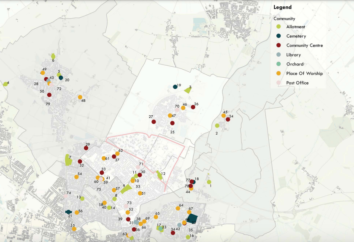Click the Allotment legend colour dot
This screenshot has height=242, width=354.
(278, 27)
